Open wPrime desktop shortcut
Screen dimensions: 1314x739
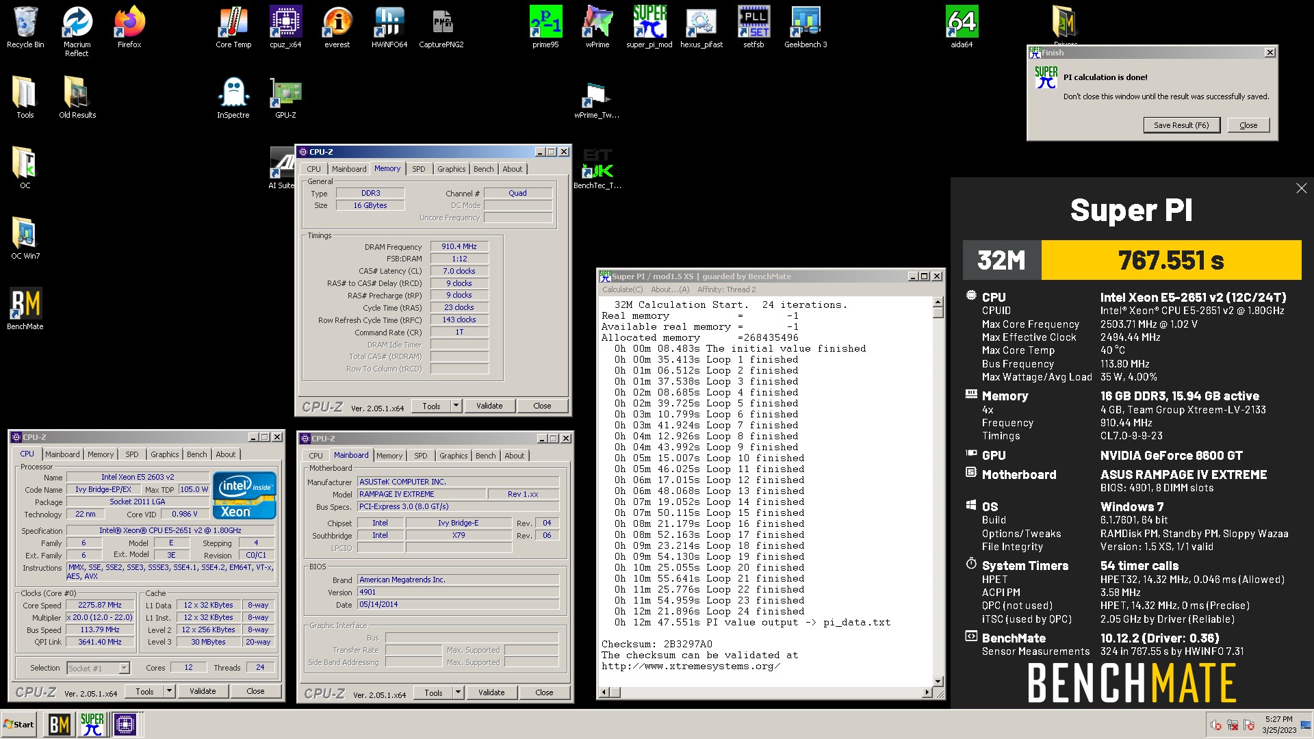point(597,27)
